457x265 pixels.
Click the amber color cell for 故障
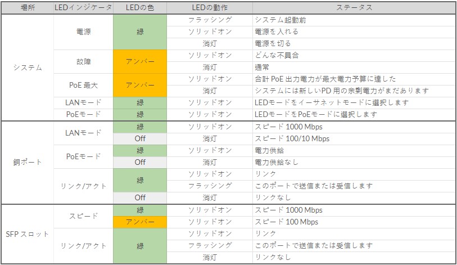tap(140, 61)
